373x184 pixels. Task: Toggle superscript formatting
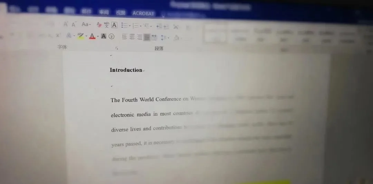coord(58,36)
